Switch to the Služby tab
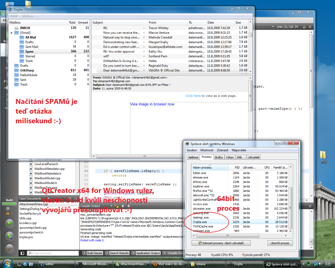Image resolution: width=335 pixels, height=268 pixels. pos(219,157)
